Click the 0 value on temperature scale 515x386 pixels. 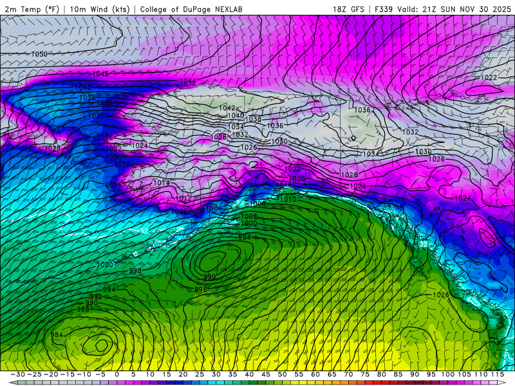117,374
